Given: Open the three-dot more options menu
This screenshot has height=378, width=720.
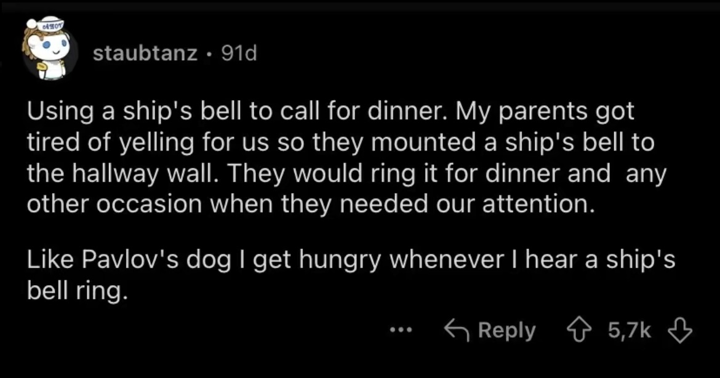Looking at the screenshot, I should 401,331.
